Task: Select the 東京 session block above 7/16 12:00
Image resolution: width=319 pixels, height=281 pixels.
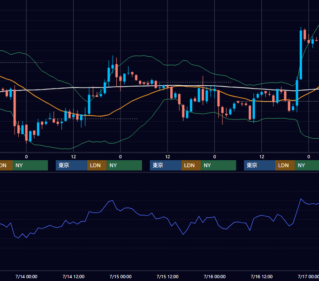Action: [x=259, y=165]
